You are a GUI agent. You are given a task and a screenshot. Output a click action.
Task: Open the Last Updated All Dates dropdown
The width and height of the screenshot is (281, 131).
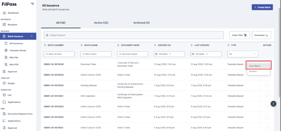(x=206, y=54)
